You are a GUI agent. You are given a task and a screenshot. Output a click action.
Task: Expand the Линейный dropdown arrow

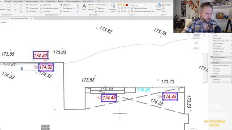[x=107, y=5]
